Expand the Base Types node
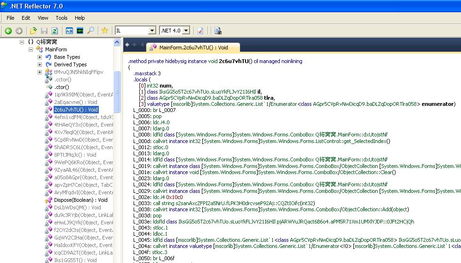Image resolution: width=461 pixels, height=263 pixels. click(x=40, y=57)
